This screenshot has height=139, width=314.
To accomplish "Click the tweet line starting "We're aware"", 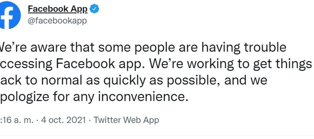I will pyautogui.click(x=143, y=48).
